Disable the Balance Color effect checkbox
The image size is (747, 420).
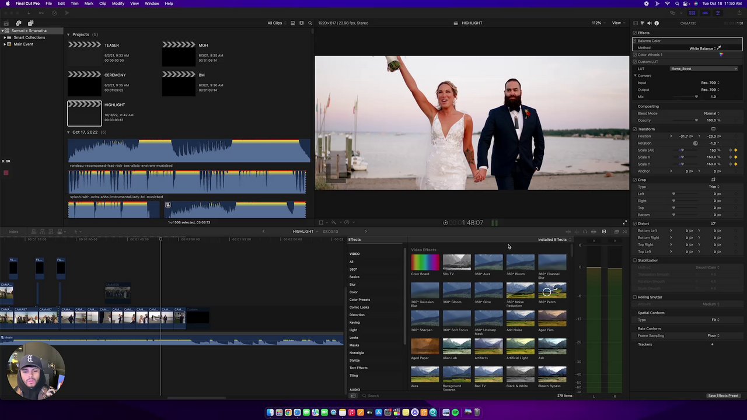coord(635,41)
